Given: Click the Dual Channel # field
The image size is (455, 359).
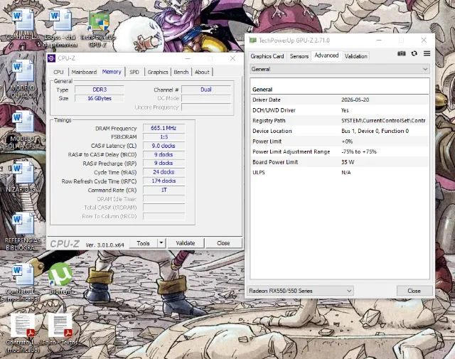Looking at the screenshot, I should tap(206, 90).
